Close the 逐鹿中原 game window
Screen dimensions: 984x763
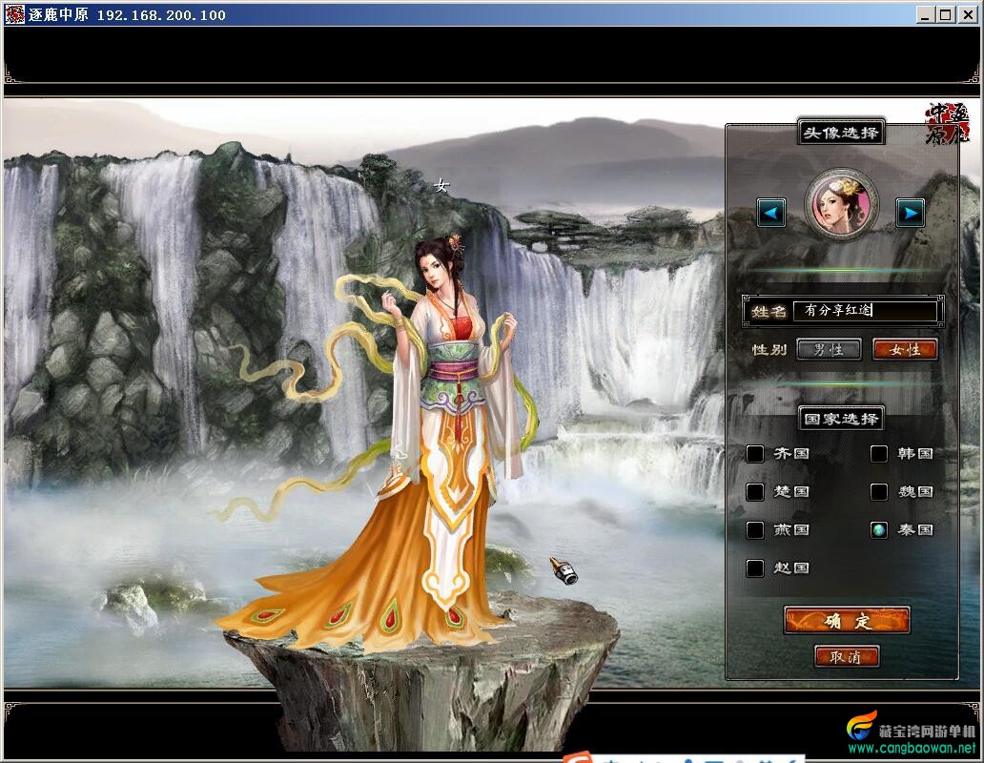point(969,14)
